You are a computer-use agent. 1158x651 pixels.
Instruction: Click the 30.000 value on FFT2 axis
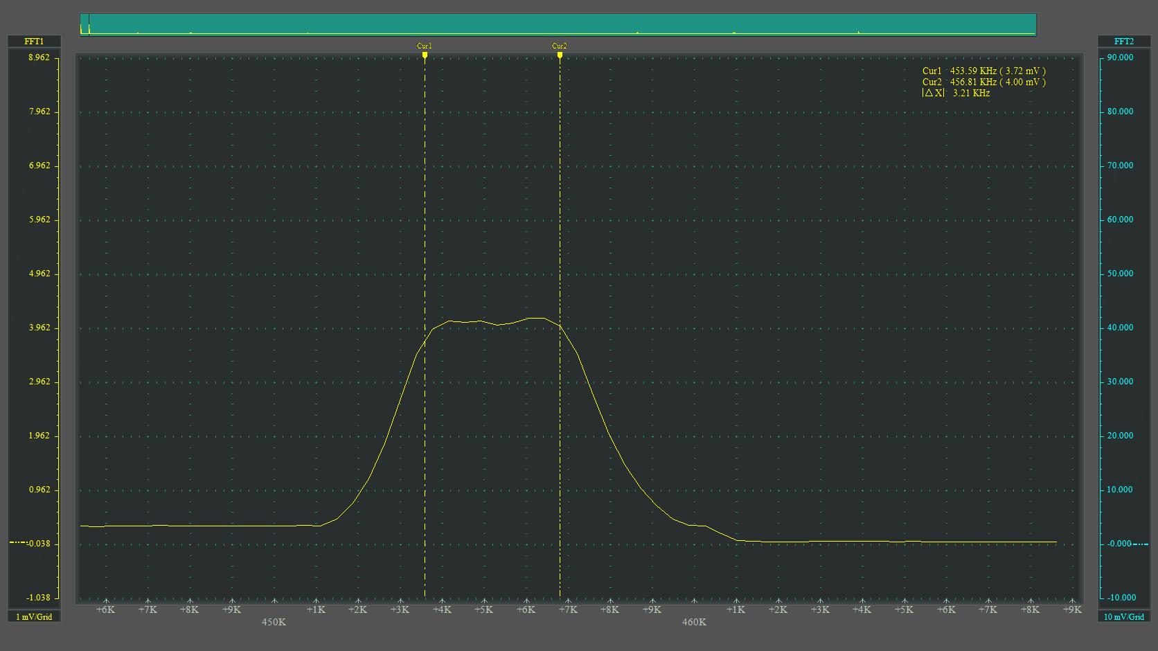(x=1121, y=382)
